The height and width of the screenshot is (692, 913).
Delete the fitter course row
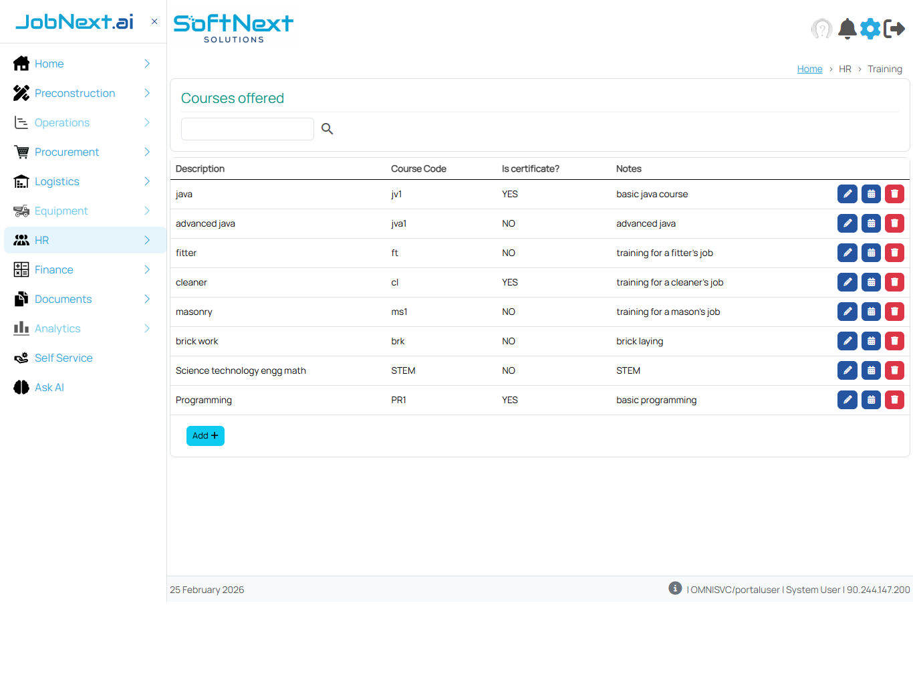click(894, 253)
